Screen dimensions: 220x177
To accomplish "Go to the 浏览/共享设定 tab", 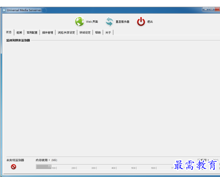I will (x=67, y=33).
